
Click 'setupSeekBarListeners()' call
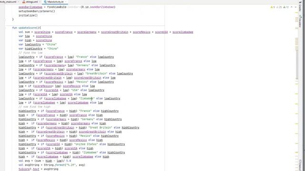click(37, 11)
